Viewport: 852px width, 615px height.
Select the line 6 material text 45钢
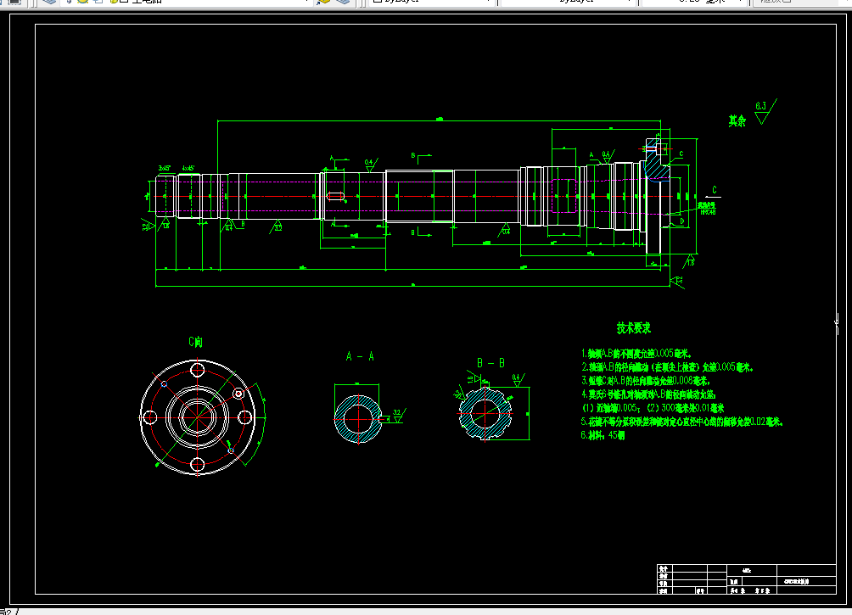point(603,435)
